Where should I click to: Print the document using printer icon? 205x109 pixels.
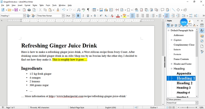pos(29,10)
